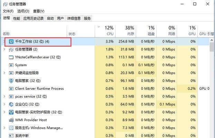The height and width of the screenshot is (138, 215).
Task: Click the YNoteCefRender.exe process icon
Action: click(x=11, y=57)
